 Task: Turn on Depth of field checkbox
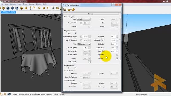pyautogui.click(x=75, y=68)
